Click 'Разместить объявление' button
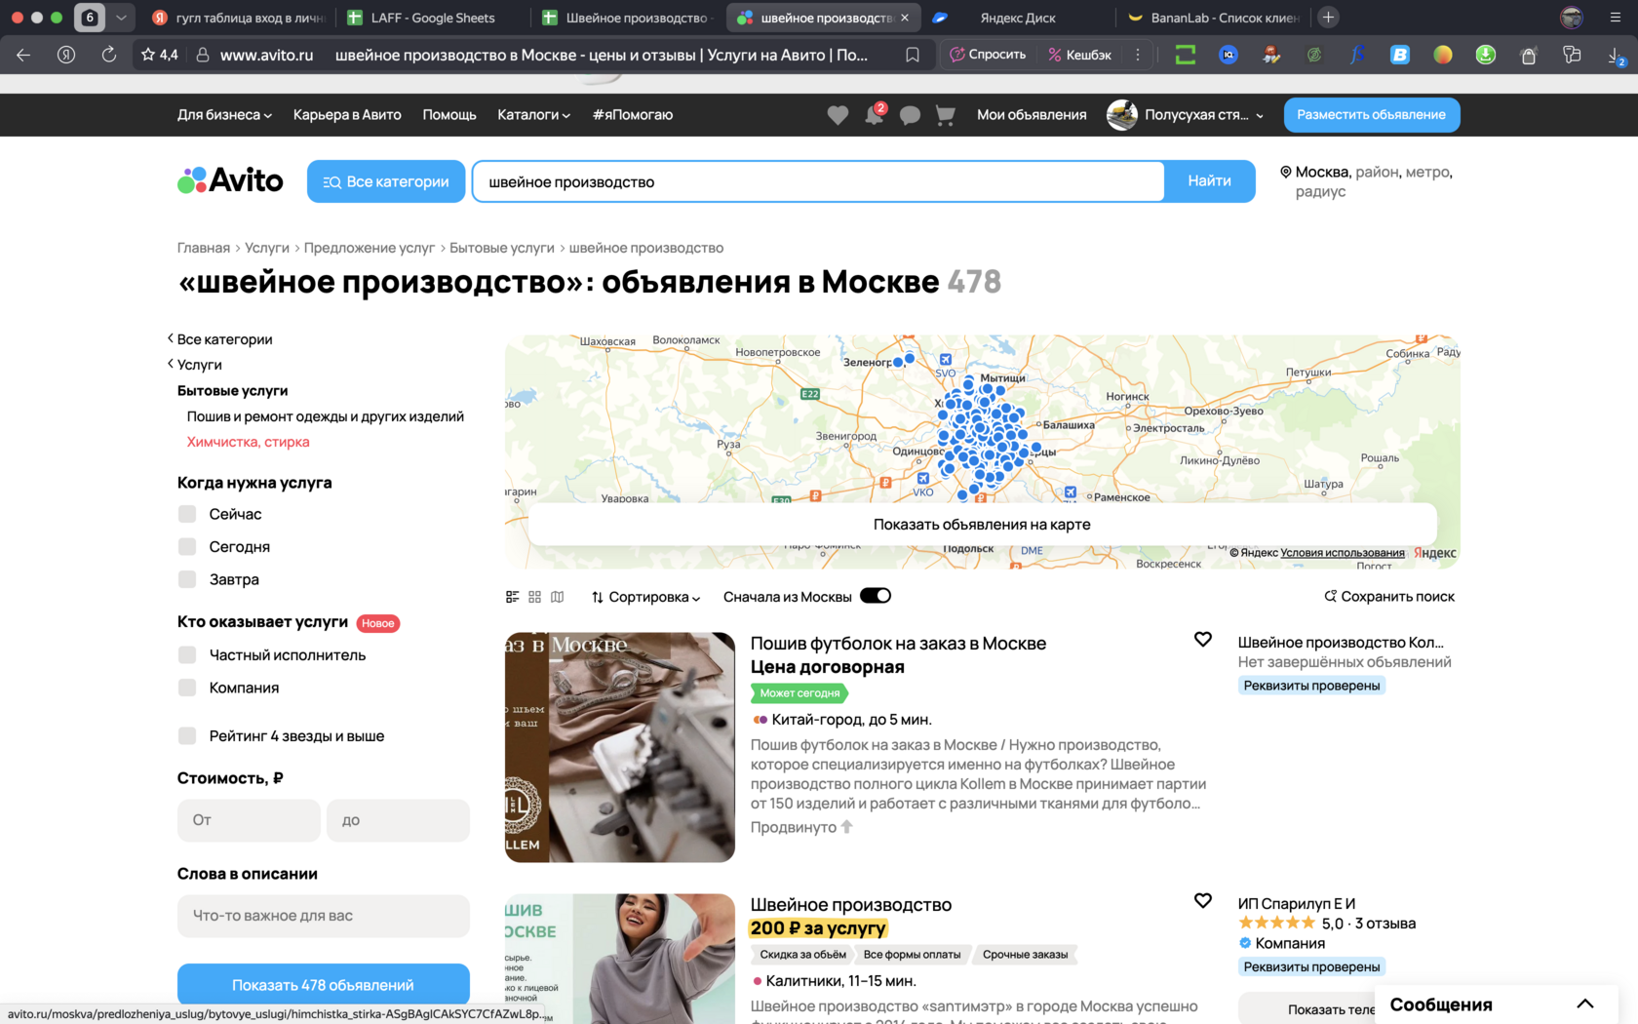The height and width of the screenshot is (1024, 1638). [1371, 115]
